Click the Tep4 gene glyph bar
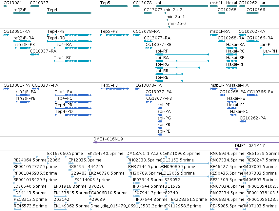This screenshot has height=211, width=279. click(x=70, y=13)
